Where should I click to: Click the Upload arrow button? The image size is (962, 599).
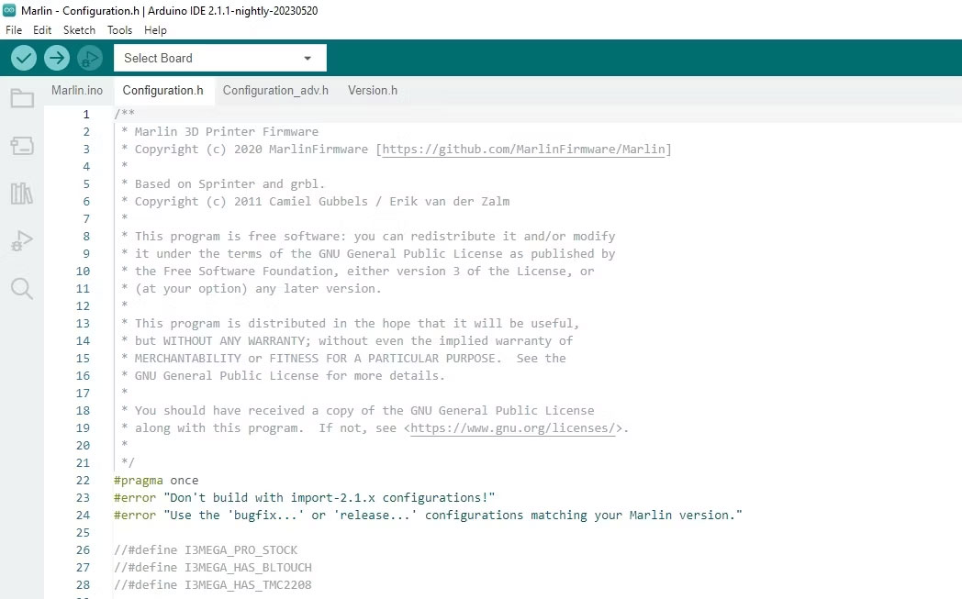(x=56, y=58)
